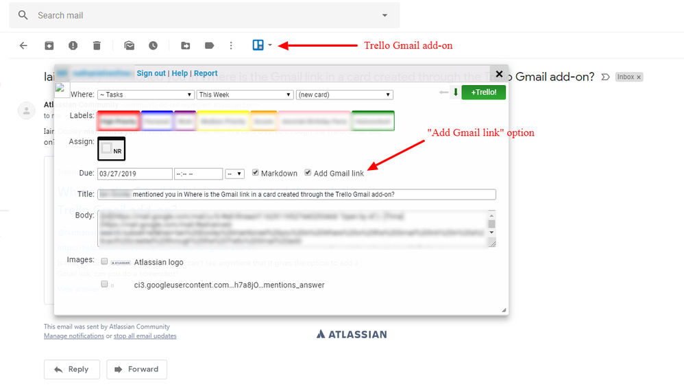The height and width of the screenshot is (389, 684).
Task: Remove the Inbox label with x
Action: 639,77
